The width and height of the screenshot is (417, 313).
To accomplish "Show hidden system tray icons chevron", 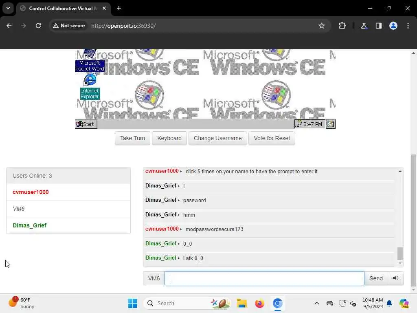I will [x=316, y=303].
